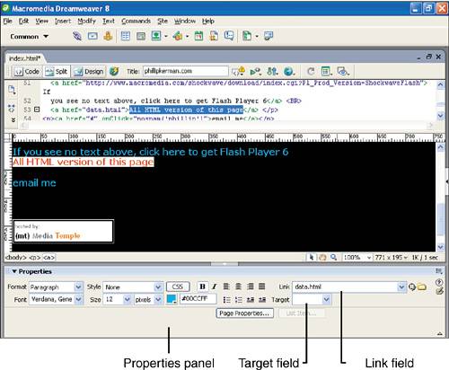Image resolution: width=449 pixels, height=370 pixels.
Task: Open the Tag Chooser
Action: pos(269,36)
